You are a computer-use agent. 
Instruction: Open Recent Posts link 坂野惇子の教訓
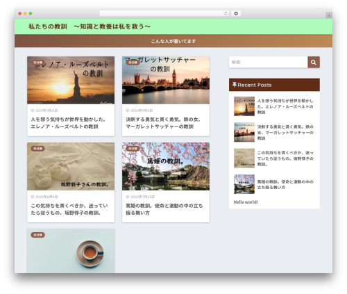coord(285,158)
